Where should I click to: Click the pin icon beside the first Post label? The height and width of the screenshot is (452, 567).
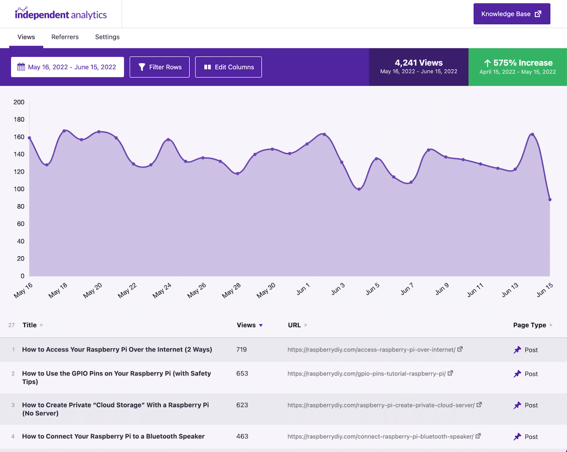tap(517, 349)
